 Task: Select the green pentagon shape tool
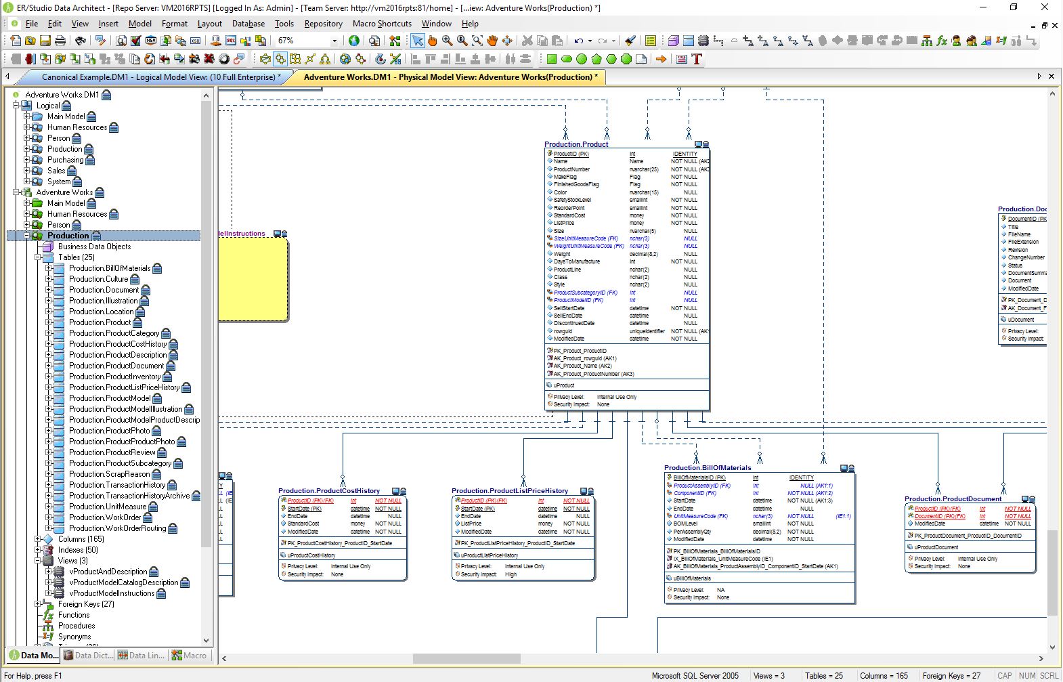pos(596,59)
